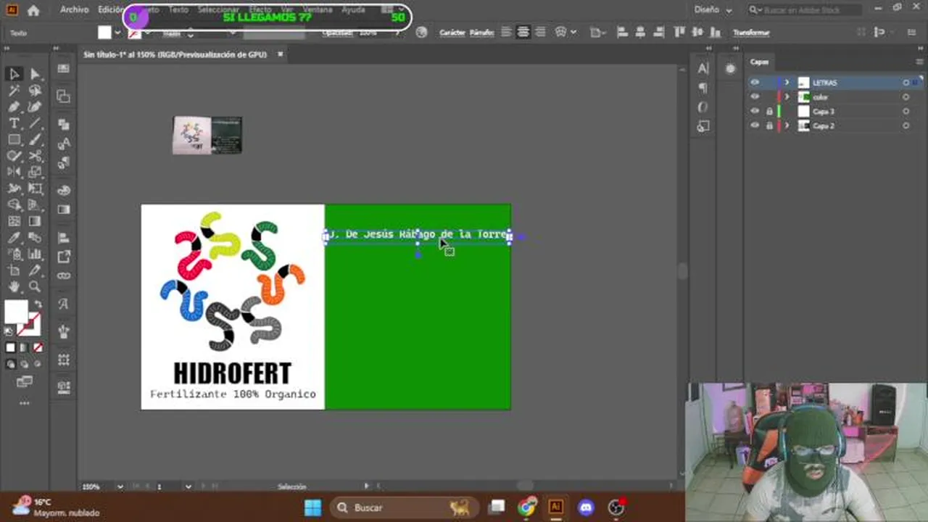Viewport: 928px width, 522px height.
Task: Choose the Gradient tool
Action: click(35, 221)
